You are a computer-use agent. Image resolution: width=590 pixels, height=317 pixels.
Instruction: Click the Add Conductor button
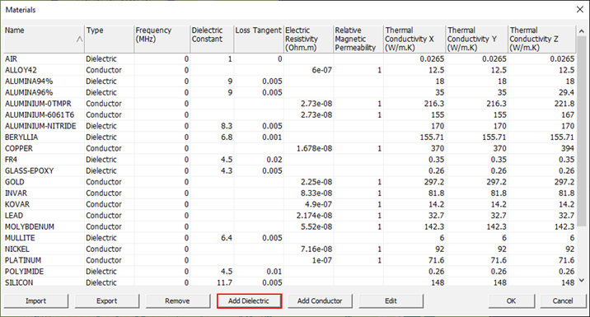coord(320,301)
